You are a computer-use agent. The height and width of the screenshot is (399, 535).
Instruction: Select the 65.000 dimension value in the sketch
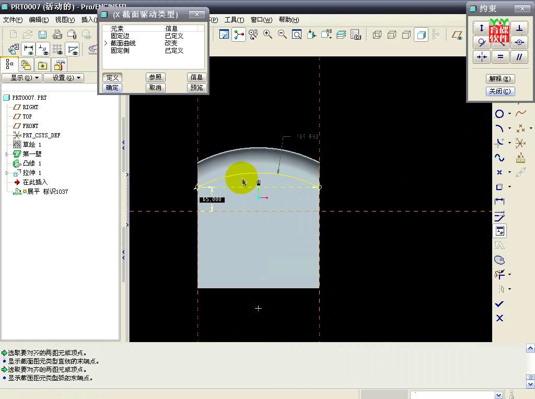[x=212, y=199]
